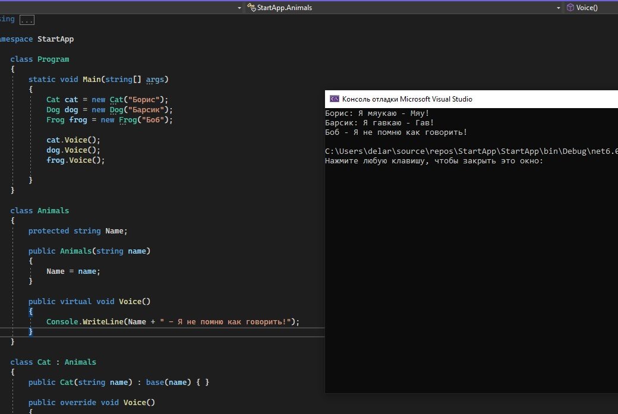Image resolution: width=618 pixels, height=414 pixels.
Task: Click the arrow left of the Voice() cube icon
Action: [558, 8]
